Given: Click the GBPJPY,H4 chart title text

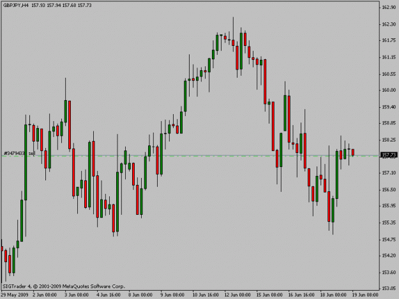Looking at the screenshot, I should point(16,5).
